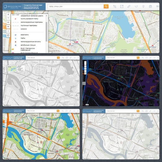The width and height of the screenshot is (162, 162).
Task: Click basemap preview thumbnail in gray map
Action: [11, 69]
